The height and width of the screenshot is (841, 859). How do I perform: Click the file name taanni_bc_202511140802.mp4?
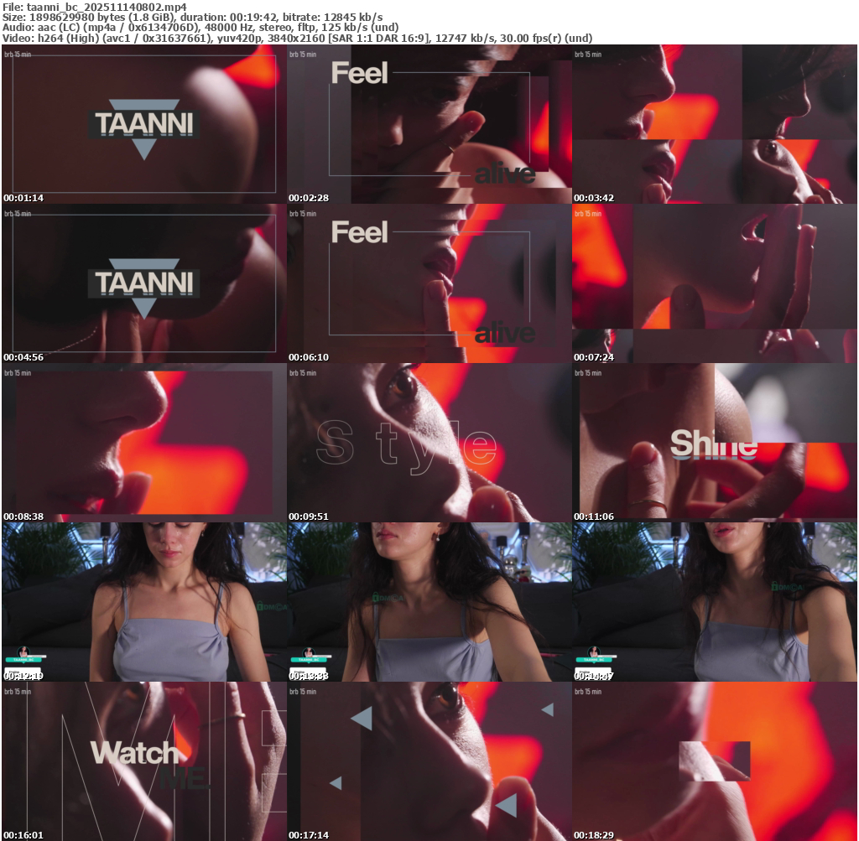pos(107,7)
